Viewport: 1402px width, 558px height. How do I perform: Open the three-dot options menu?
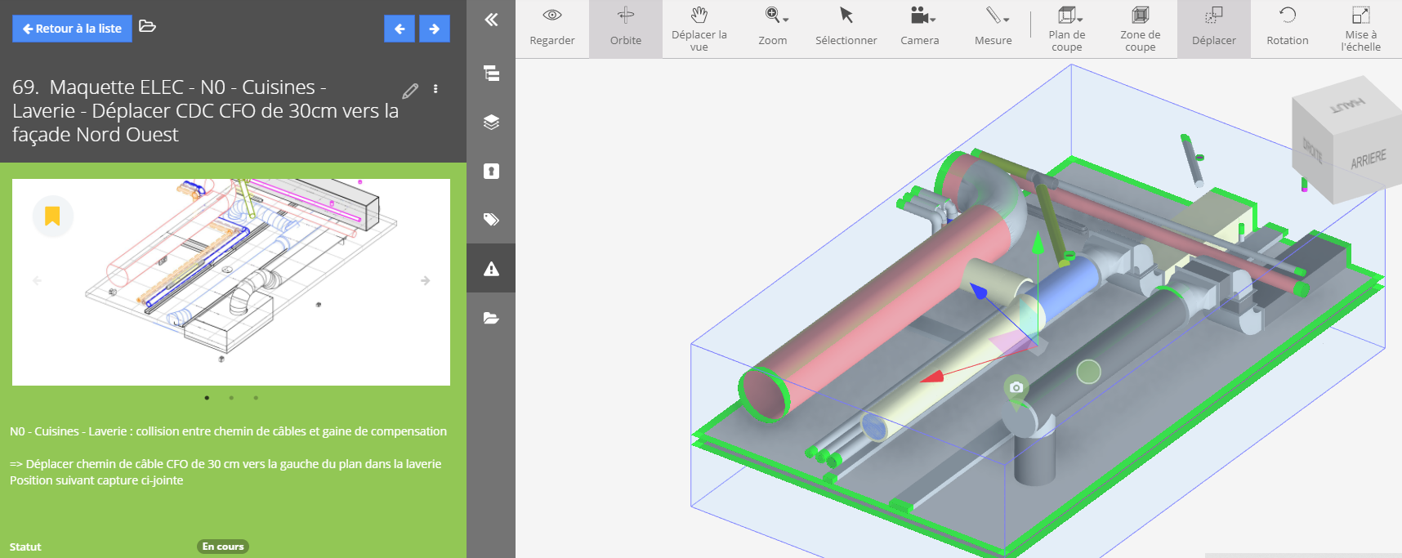[x=435, y=89]
